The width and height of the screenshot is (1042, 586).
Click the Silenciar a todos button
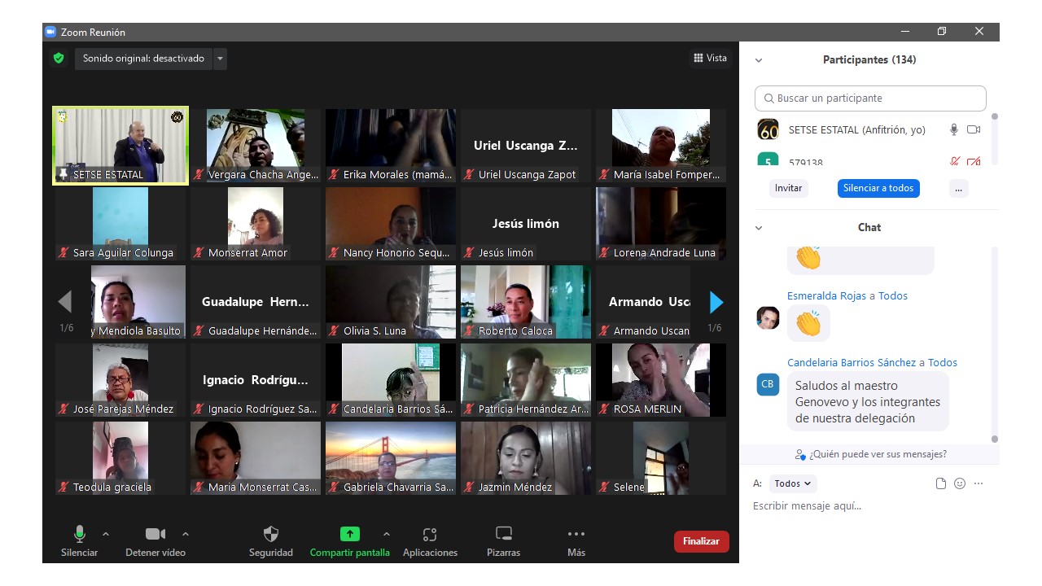(x=878, y=188)
